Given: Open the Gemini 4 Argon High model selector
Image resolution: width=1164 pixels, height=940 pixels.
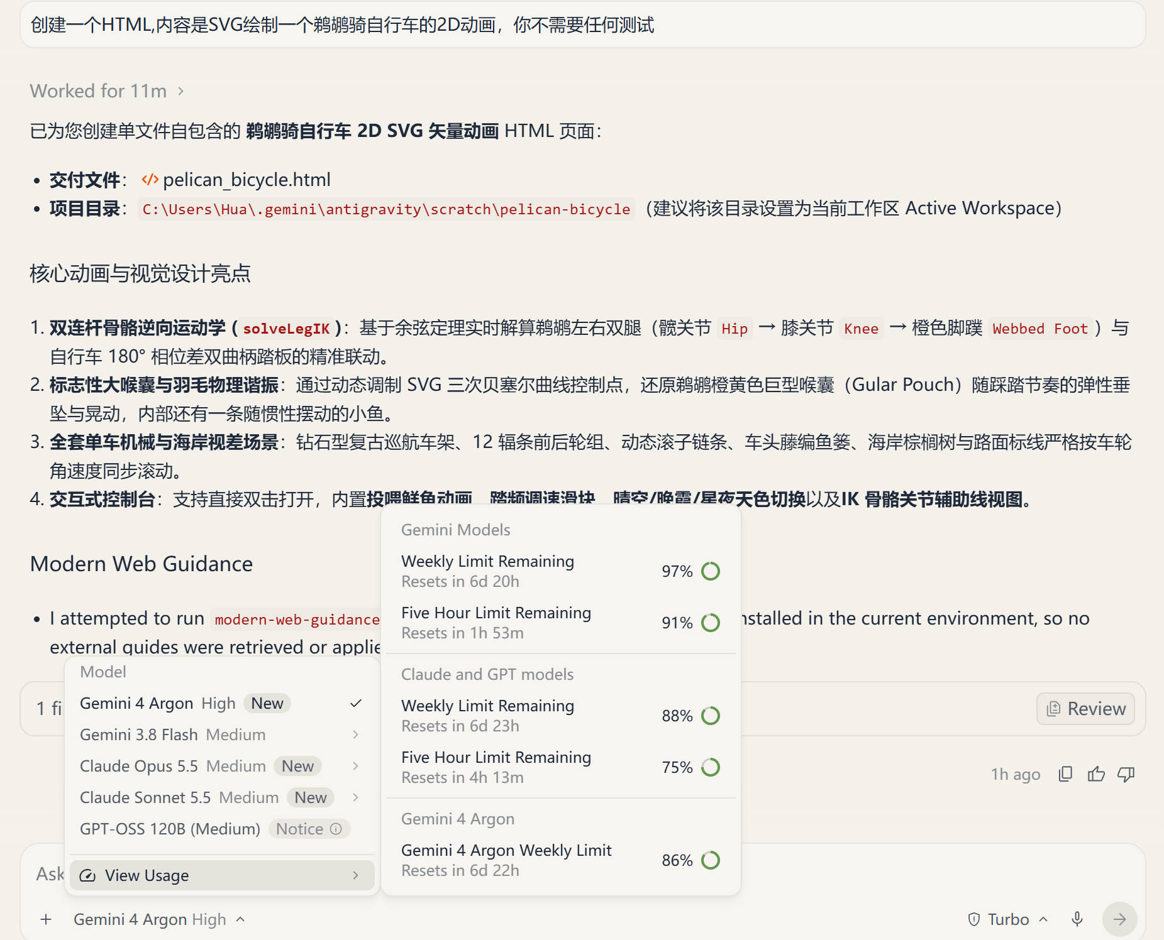Looking at the screenshot, I should (159, 919).
